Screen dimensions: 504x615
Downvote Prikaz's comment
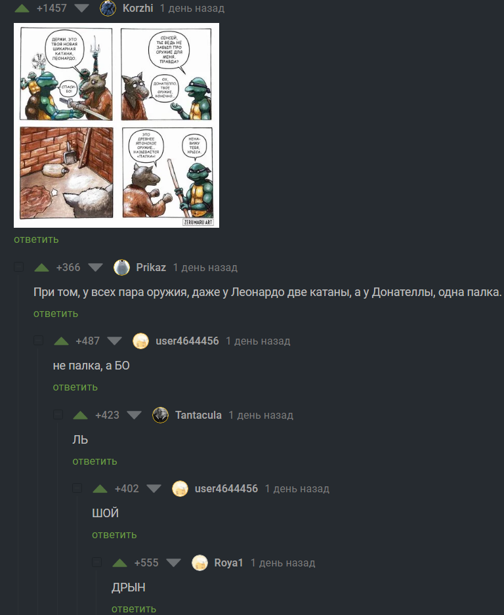click(x=95, y=268)
